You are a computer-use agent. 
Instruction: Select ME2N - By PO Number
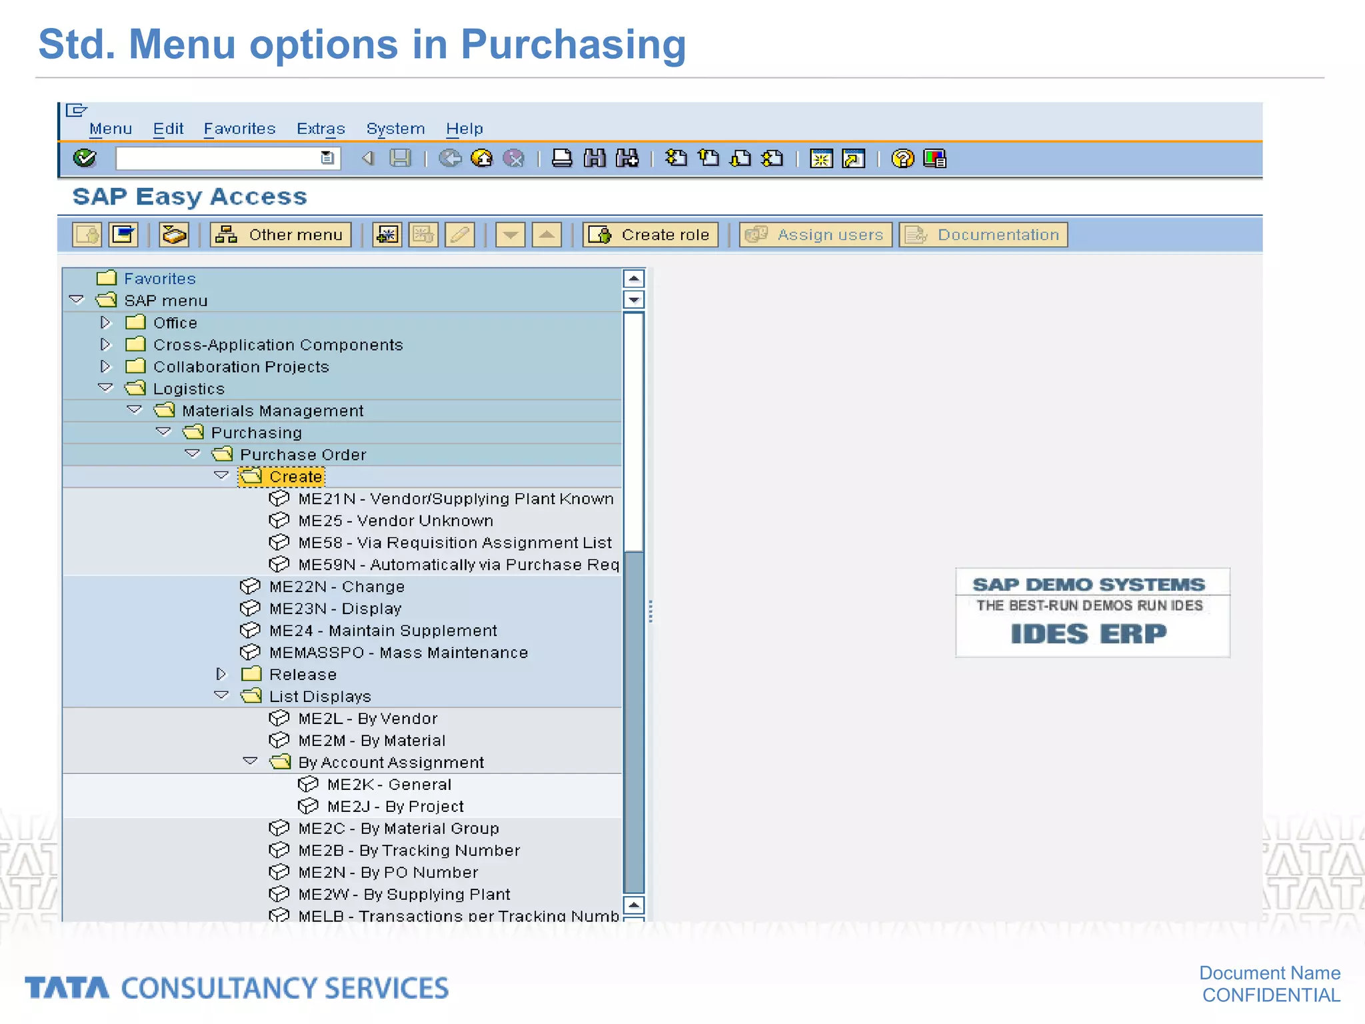pyautogui.click(x=388, y=873)
